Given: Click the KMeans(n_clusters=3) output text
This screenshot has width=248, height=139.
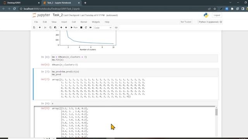Looking at the screenshot, I should 65,65.
